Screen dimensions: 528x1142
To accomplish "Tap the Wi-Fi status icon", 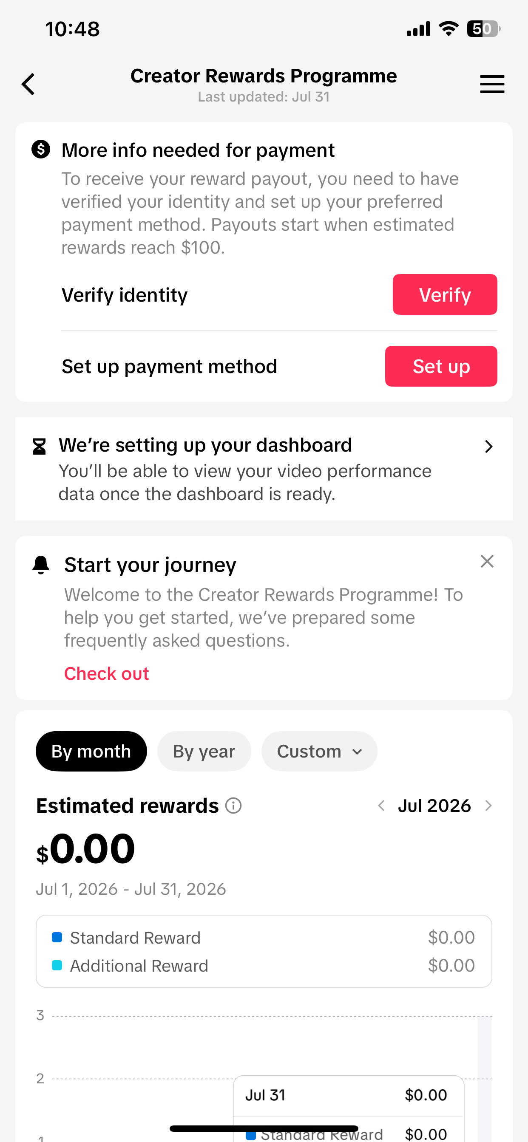I will tap(449, 29).
